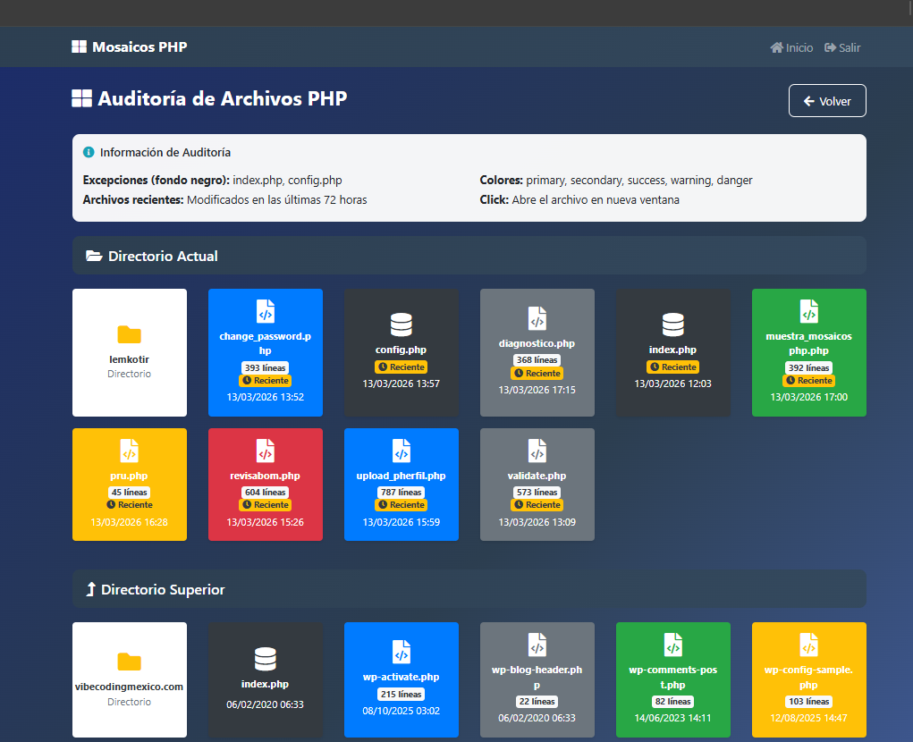Click the vibecodingmexico.com folder icon
The height and width of the screenshot is (742, 913).
coord(130,662)
